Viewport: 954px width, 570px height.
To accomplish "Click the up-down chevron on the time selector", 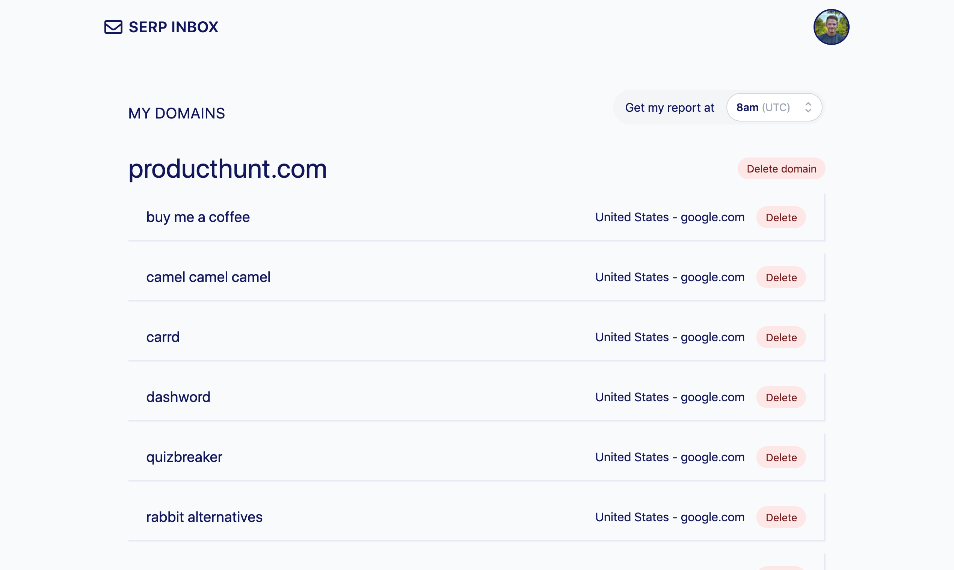I will point(808,108).
